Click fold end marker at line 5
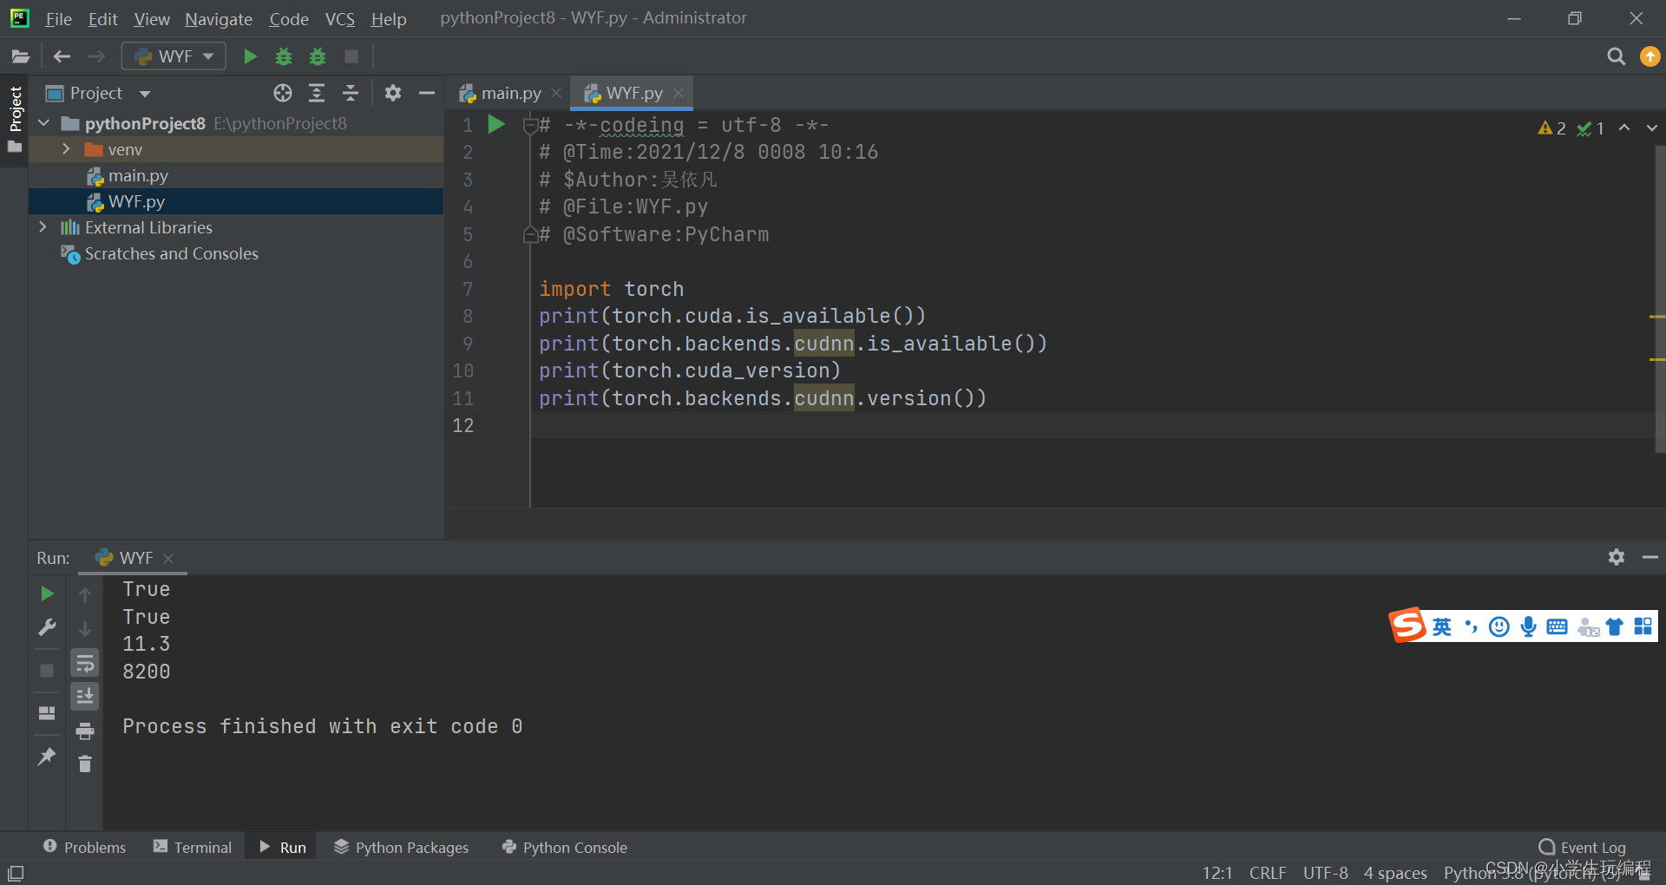1666x885 pixels. point(530,234)
